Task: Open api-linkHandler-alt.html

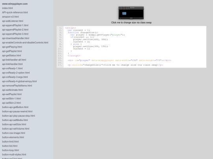Action: click(x=14, y=60)
